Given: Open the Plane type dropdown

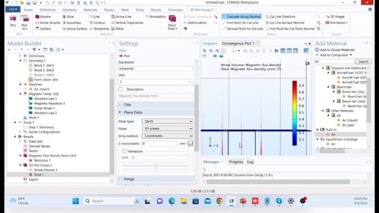Looking at the screenshot, I should pyautogui.click(x=167, y=121).
